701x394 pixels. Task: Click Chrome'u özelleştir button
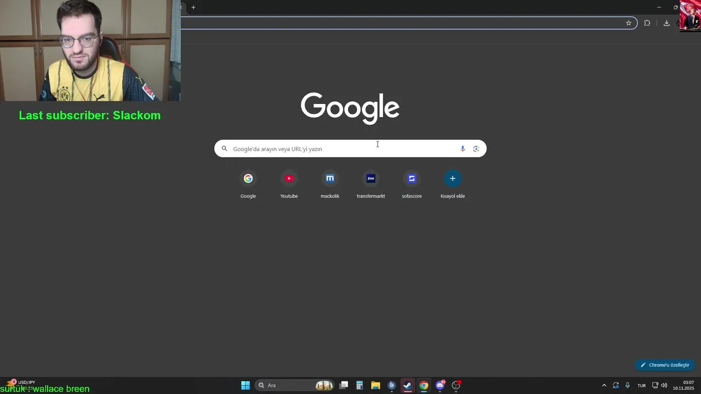tap(665, 365)
